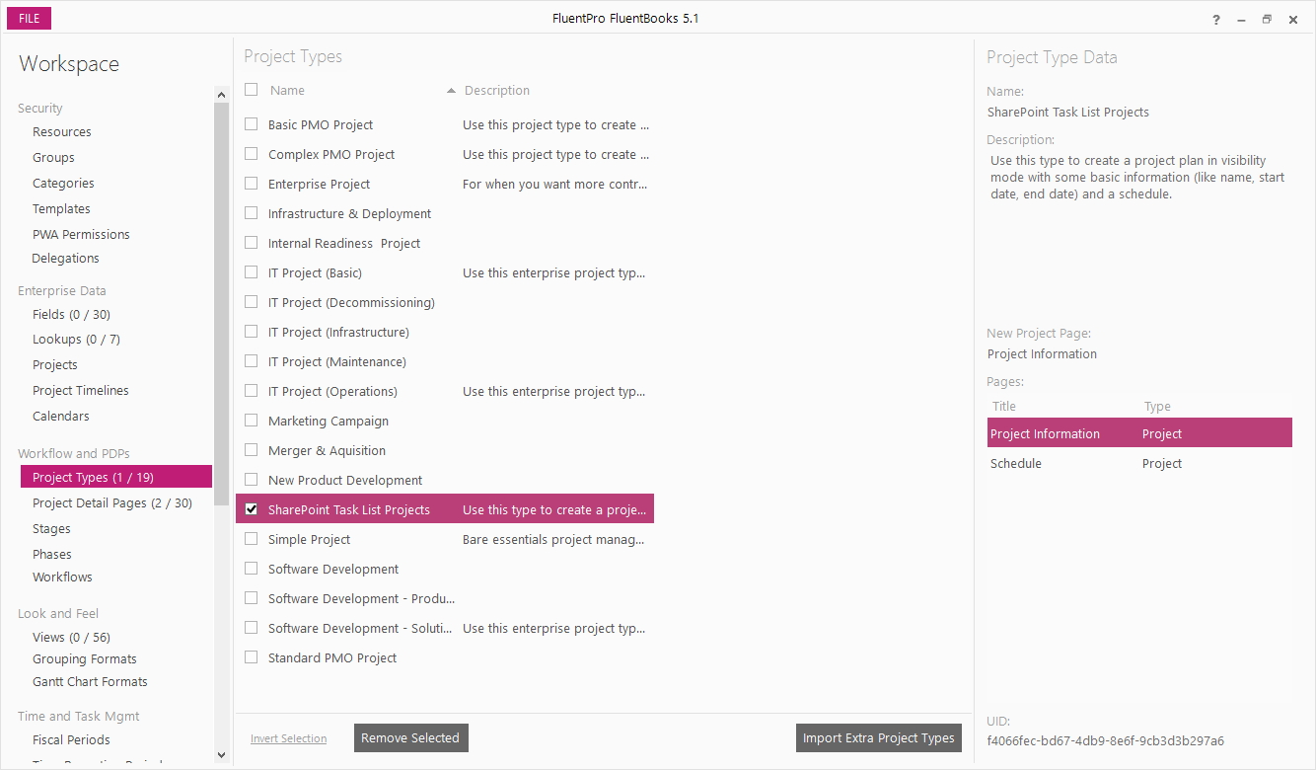1316x770 pixels.
Task: Open Gantt Chart Formats in the sidebar
Action: [x=90, y=682]
